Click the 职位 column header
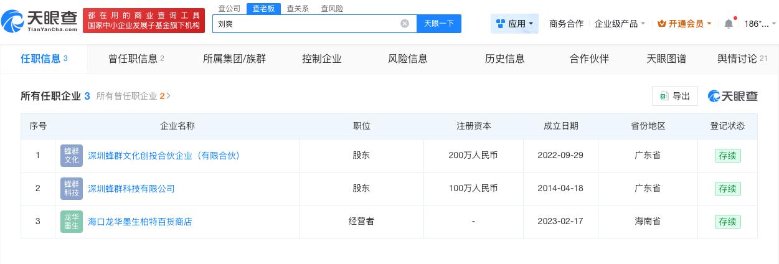Image resolution: width=779 pixels, height=264 pixels. 361,126
